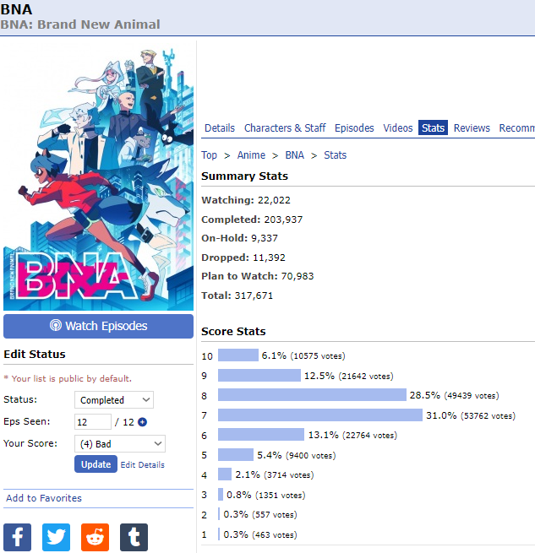Screen dimensions: 535x553
Task: Click the BNA breadcrumb link
Action: [294, 155]
